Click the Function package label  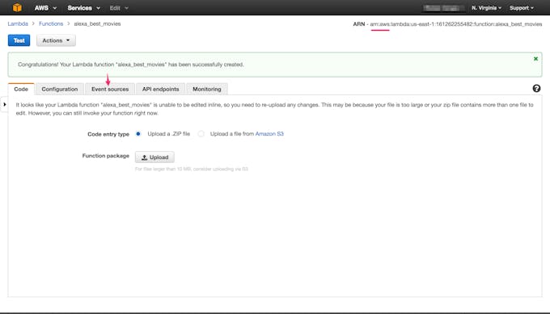(106, 156)
